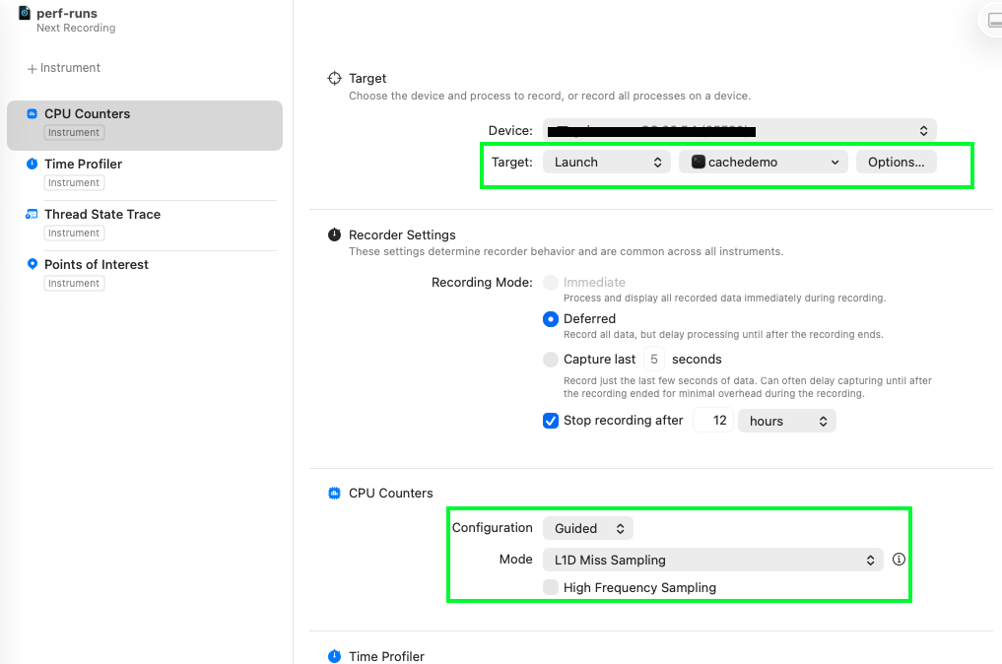
Task: Open the cachedemo process dropdown
Action: (x=763, y=162)
